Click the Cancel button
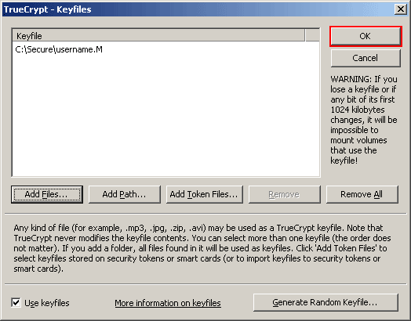The height and width of the screenshot is (321, 411). tap(366, 58)
